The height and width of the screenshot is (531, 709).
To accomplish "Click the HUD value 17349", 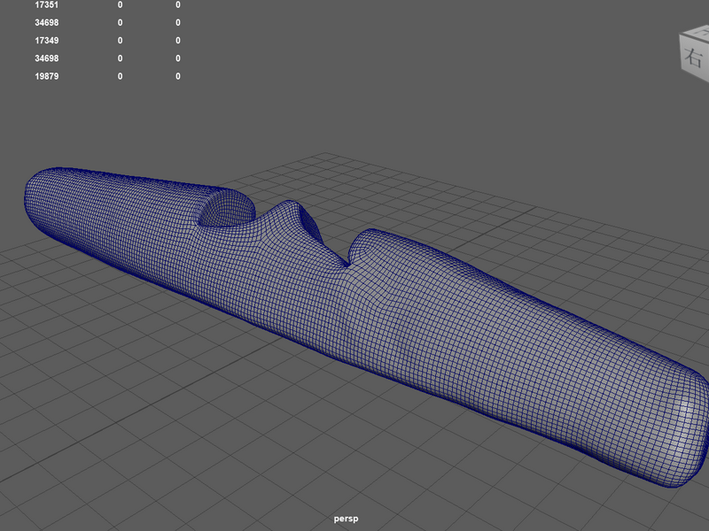I will (47, 41).
